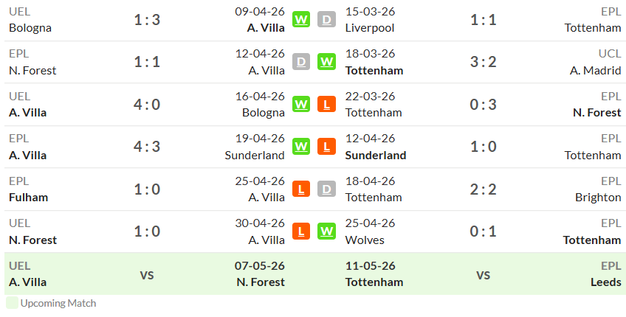Click the grey D badge for Liverpool vs Tottenham 15-03-26

coord(326,19)
